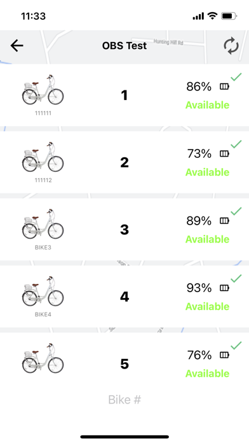Refresh the bike list with sync icon

click(x=231, y=45)
